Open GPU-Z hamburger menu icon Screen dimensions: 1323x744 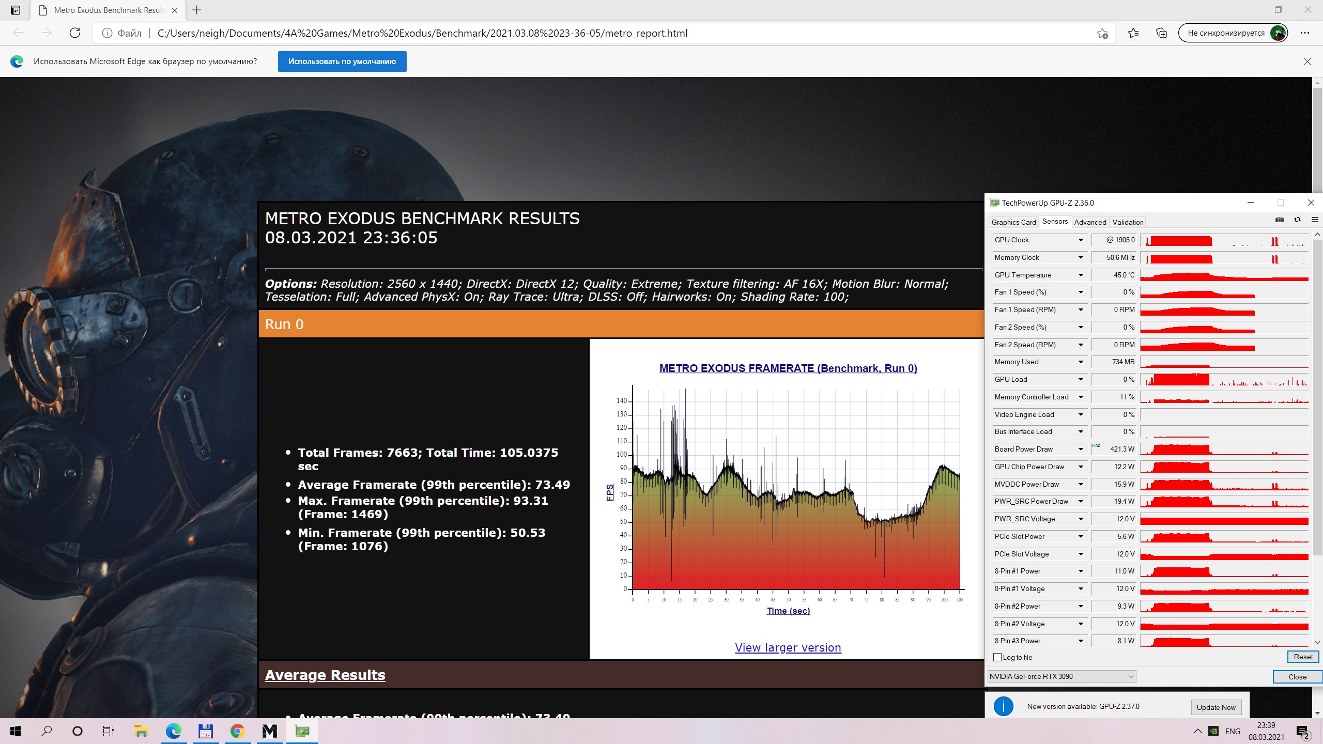click(x=1315, y=220)
